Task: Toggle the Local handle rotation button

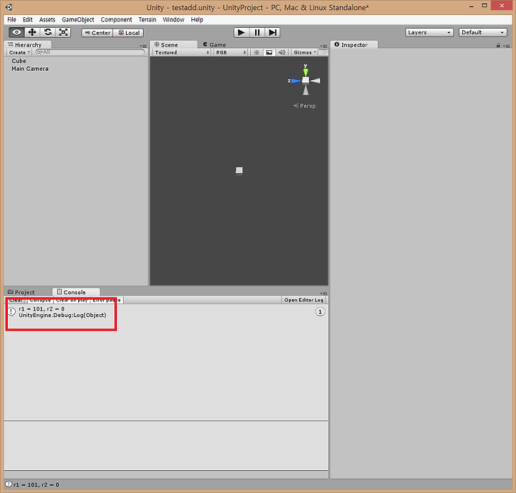Action: [129, 33]
